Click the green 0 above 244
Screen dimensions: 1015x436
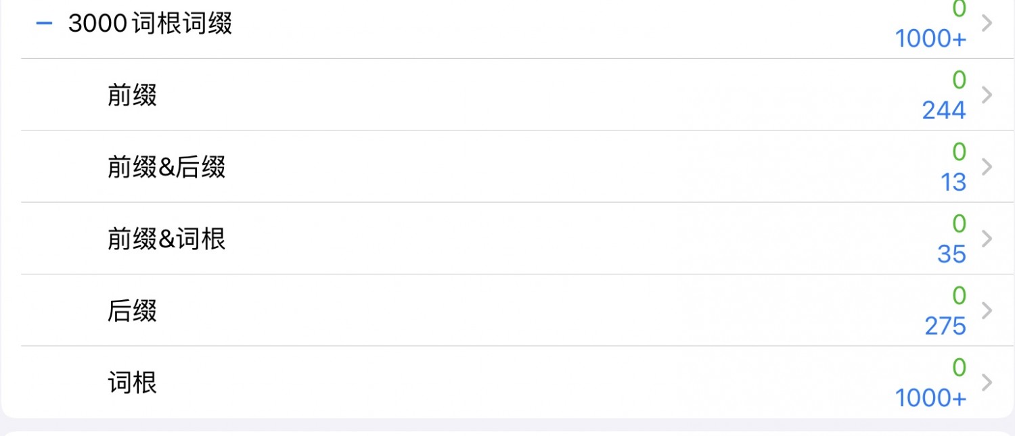[x=959, y=80]
